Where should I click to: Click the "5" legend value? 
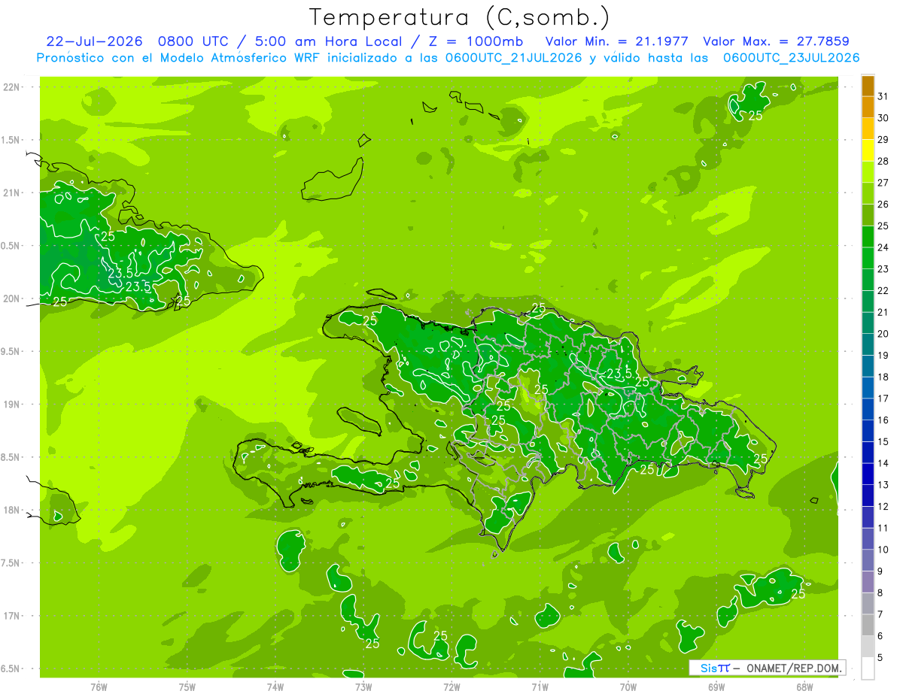tap(880, 658)
